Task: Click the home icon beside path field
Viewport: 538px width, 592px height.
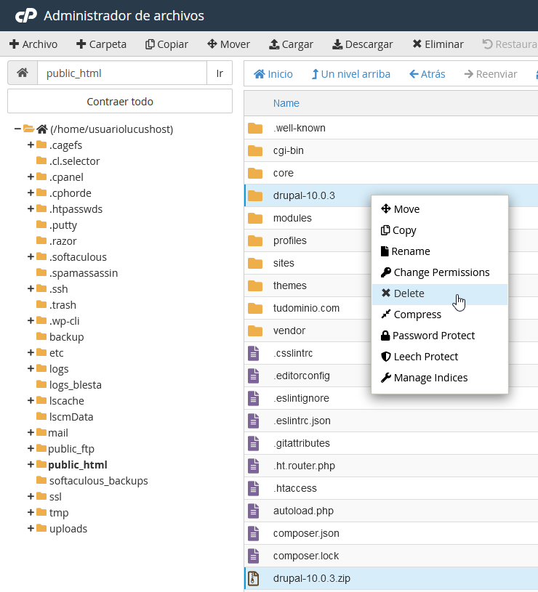Action: click(23, 73)
